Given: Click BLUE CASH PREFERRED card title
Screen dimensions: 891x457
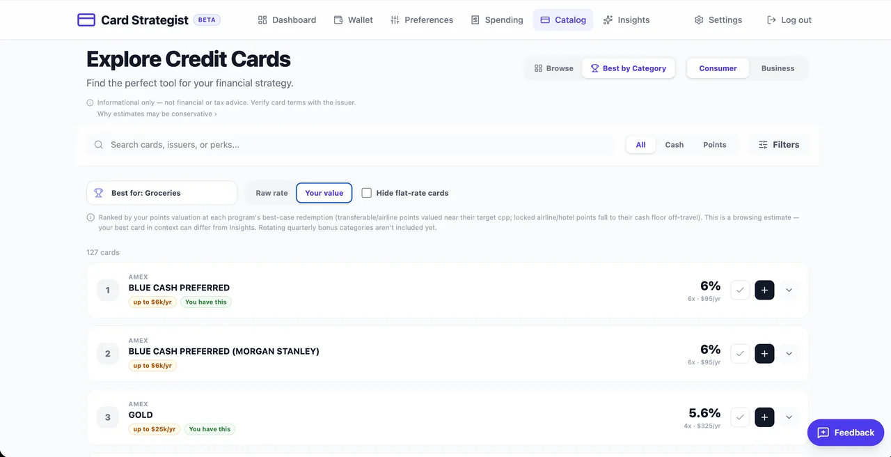Looking at the screenshot, I should 179,288.
